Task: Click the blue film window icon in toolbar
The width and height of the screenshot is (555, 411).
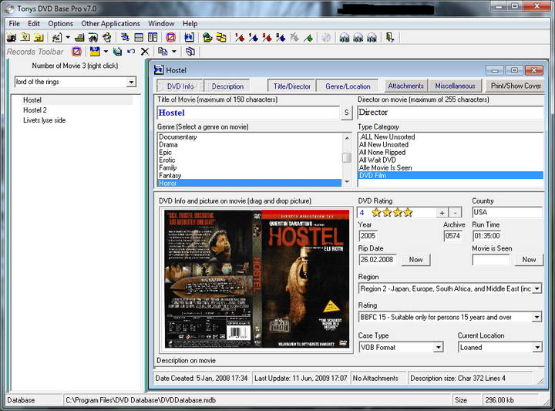Action: click(190, 37)
